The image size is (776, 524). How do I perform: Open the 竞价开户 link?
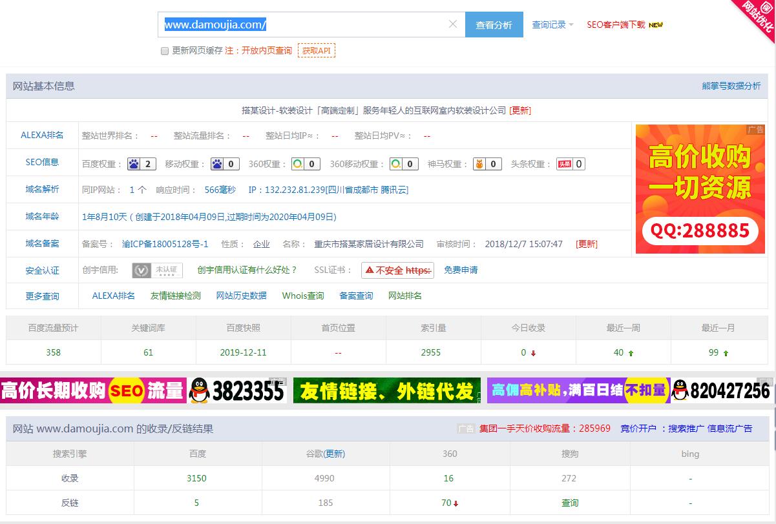coord(638,428)
